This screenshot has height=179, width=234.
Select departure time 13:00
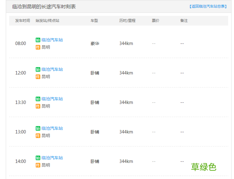(20, 132)
